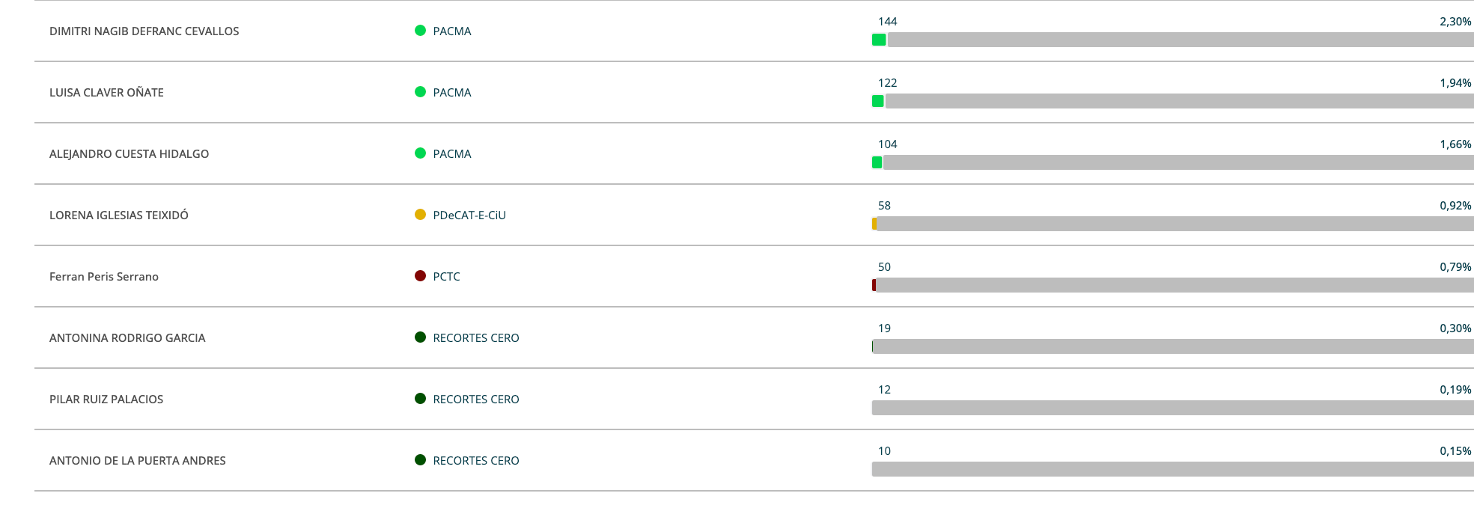Click the yellow bar segment for 58 votes
Screen dimensions: 1474x511
coord(874,224)
